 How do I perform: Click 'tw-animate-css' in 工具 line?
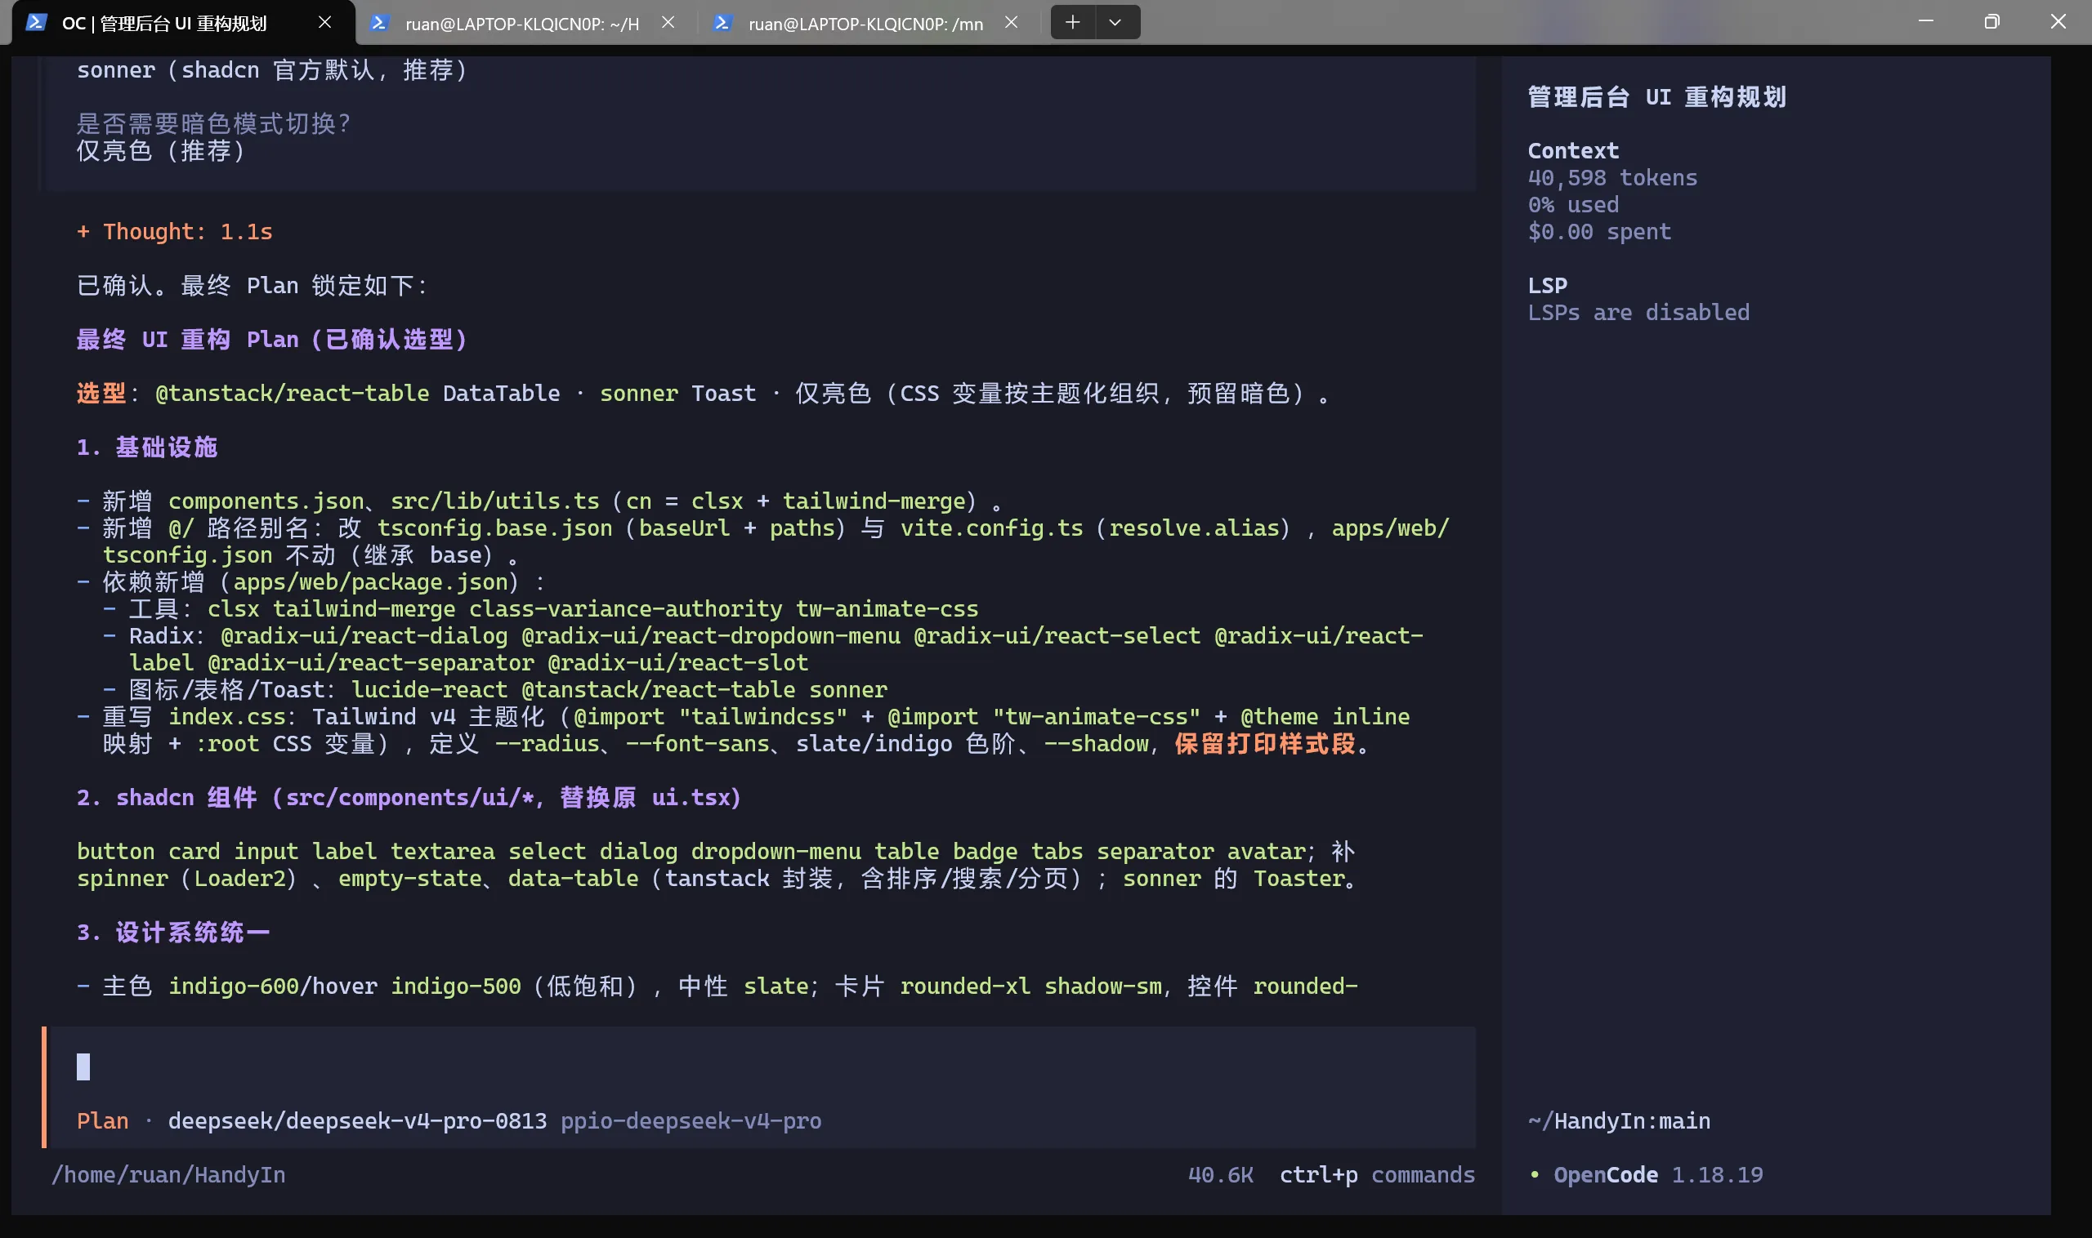(887, 609)
